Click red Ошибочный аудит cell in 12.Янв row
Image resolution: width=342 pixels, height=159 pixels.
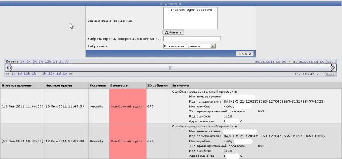pyautogui.click(x=128, y=141)
